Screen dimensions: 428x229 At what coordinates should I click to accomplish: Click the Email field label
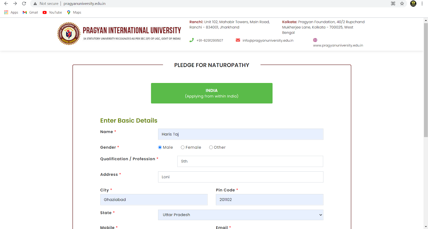(222, 227)
